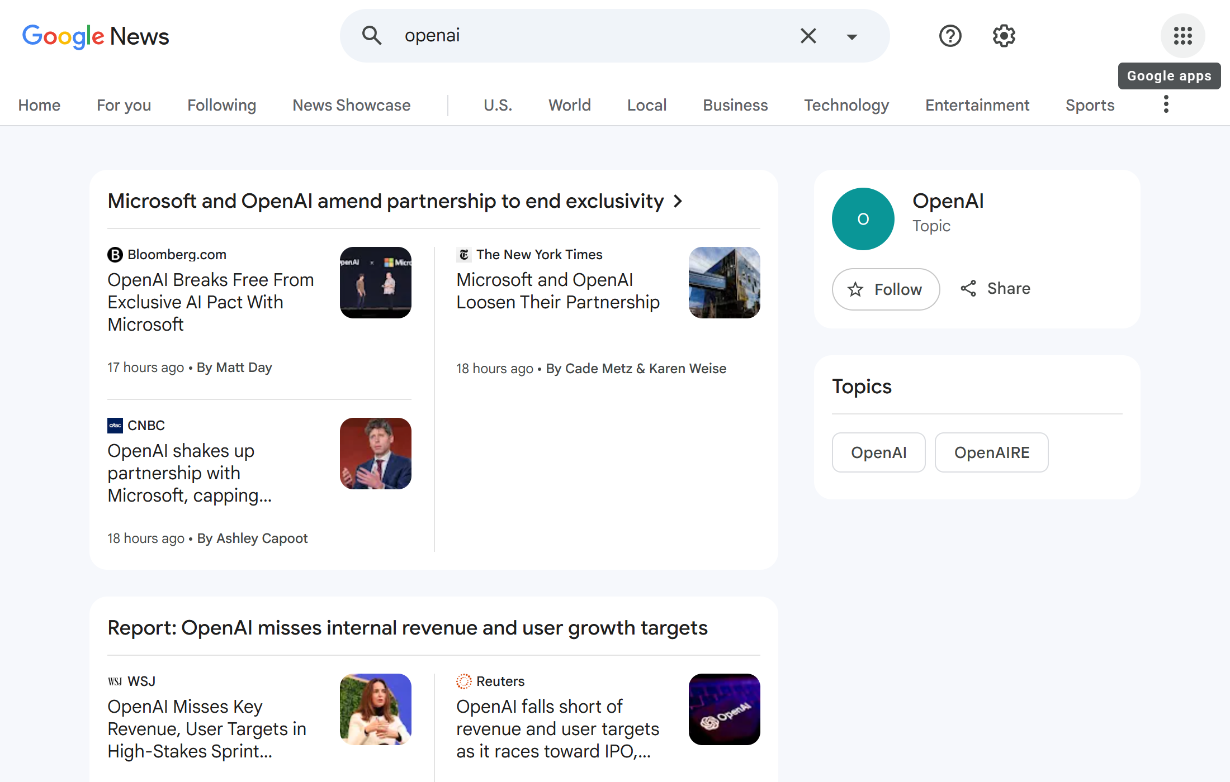Click the OpenAI teal topic avatar
The height and width of the screenshot is (782, 1230).
[863, 219]
